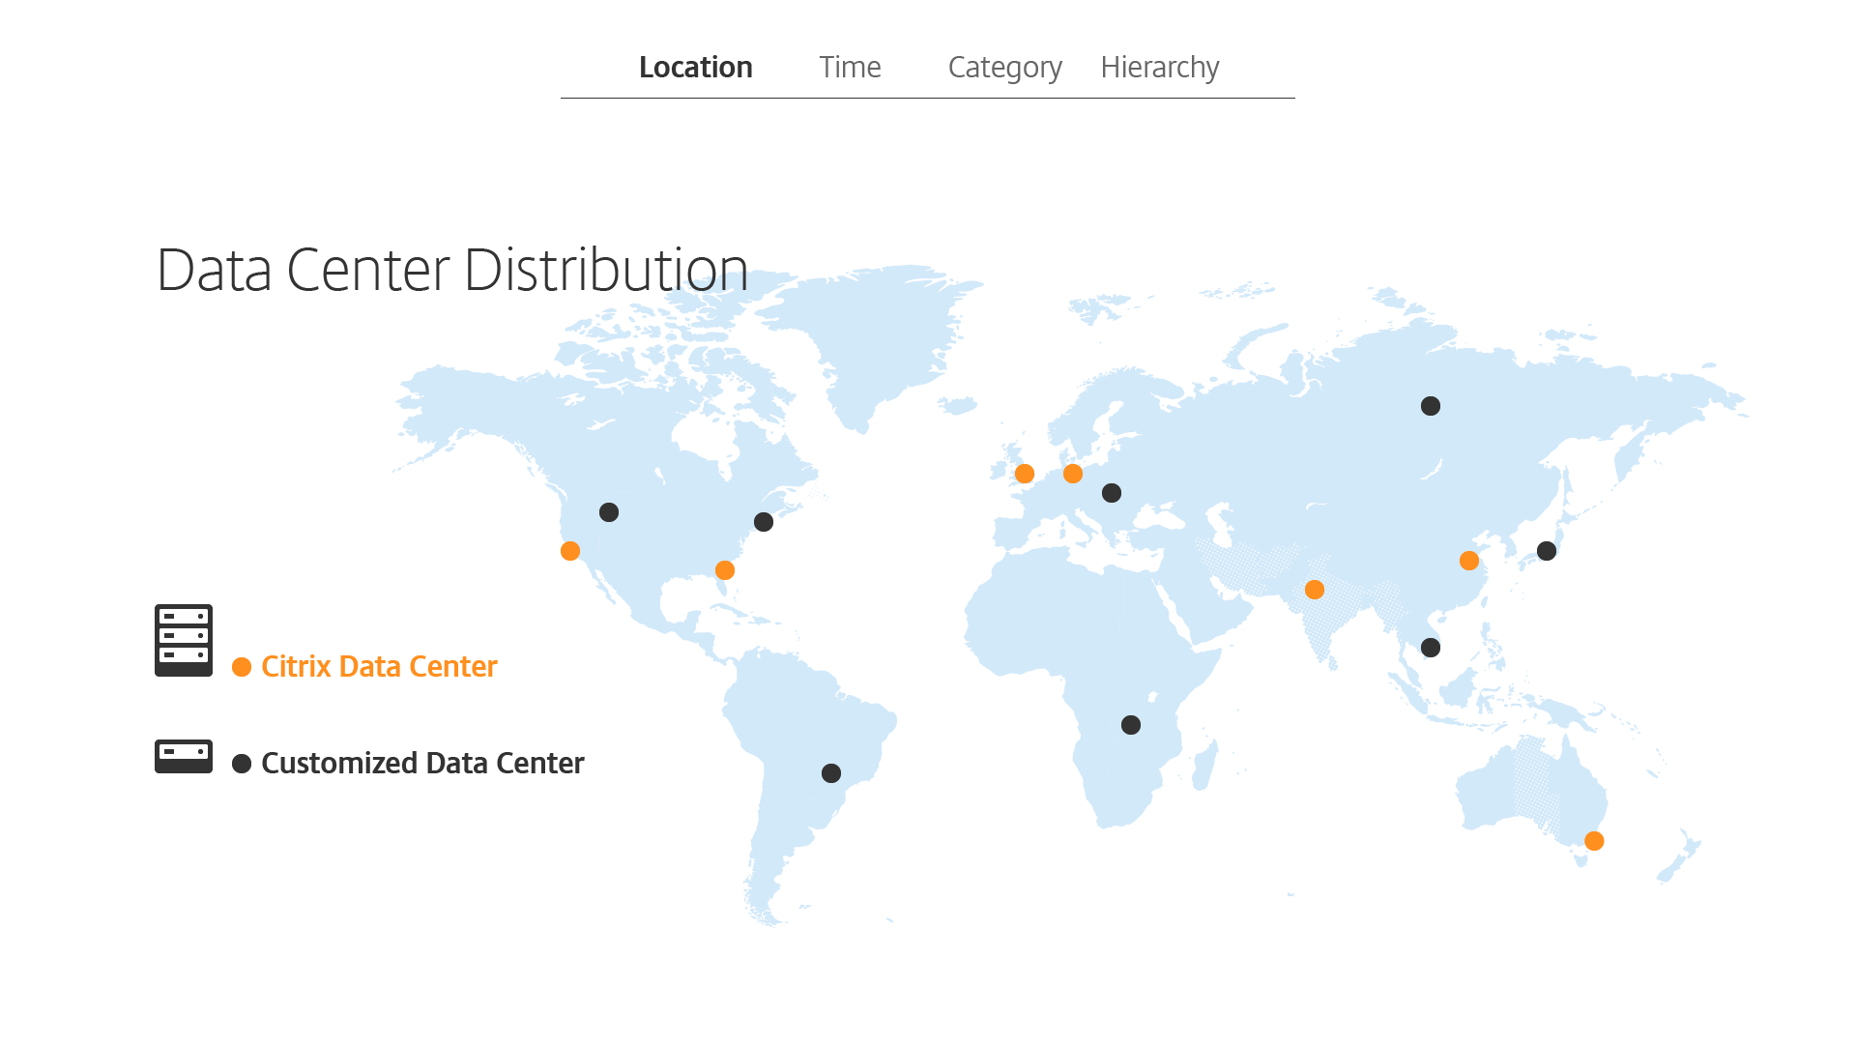
Task: Click the orange marker on US west coast
Action: tap(570, 551)
